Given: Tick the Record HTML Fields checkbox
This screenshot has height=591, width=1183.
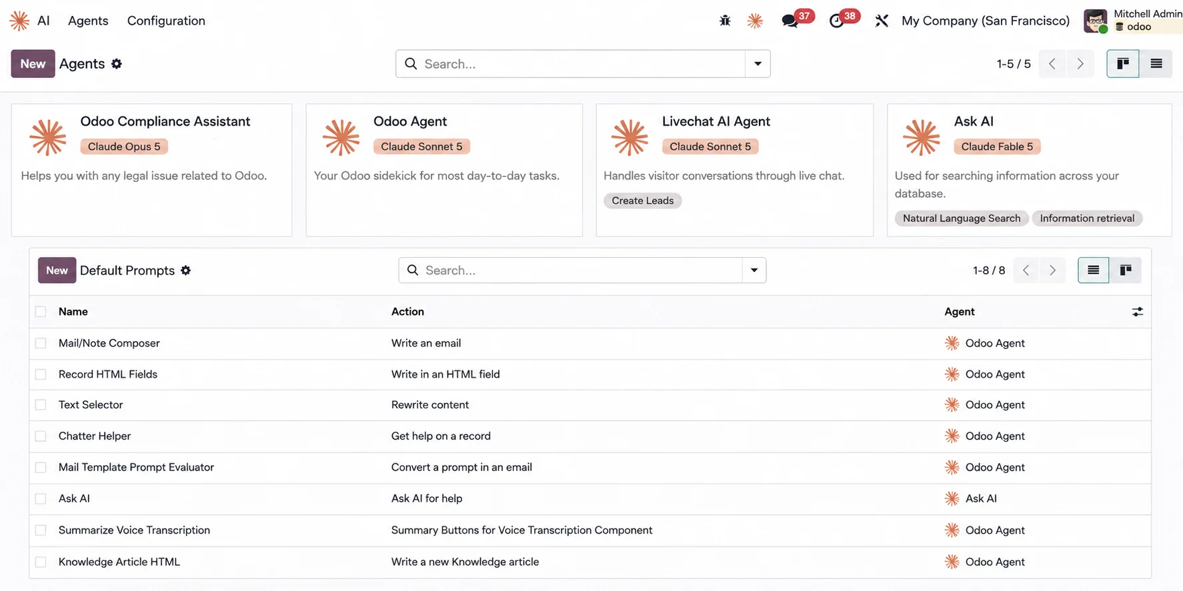Looking at the screenshot, I should pyautogui.click(x=41, y=374).
